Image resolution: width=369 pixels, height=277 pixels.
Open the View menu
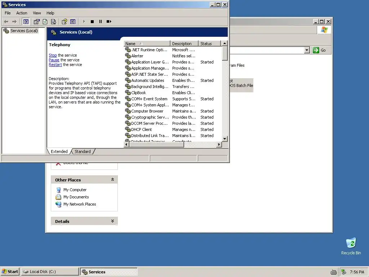[x=37, y=13]
